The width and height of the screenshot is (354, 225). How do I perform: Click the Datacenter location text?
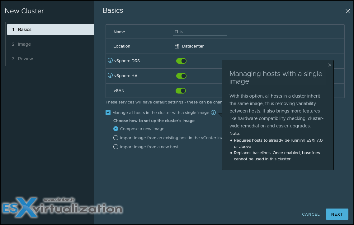(193, 46)
